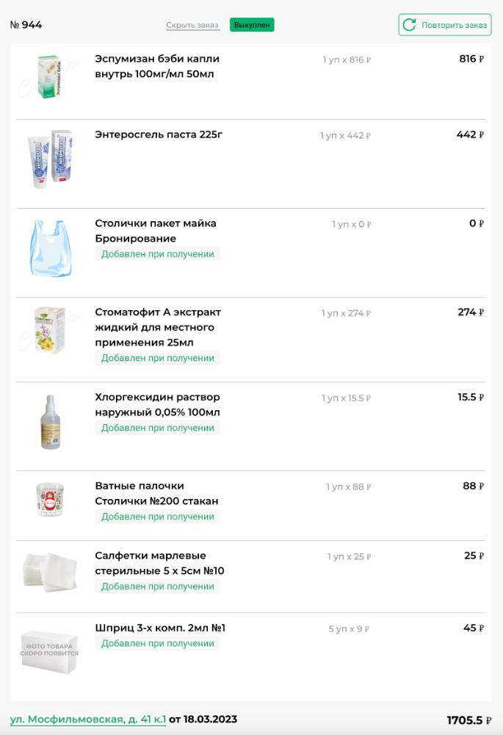
Task: Open the ул. Мосфильмовская address link
Action: click(x=88, y=719)
